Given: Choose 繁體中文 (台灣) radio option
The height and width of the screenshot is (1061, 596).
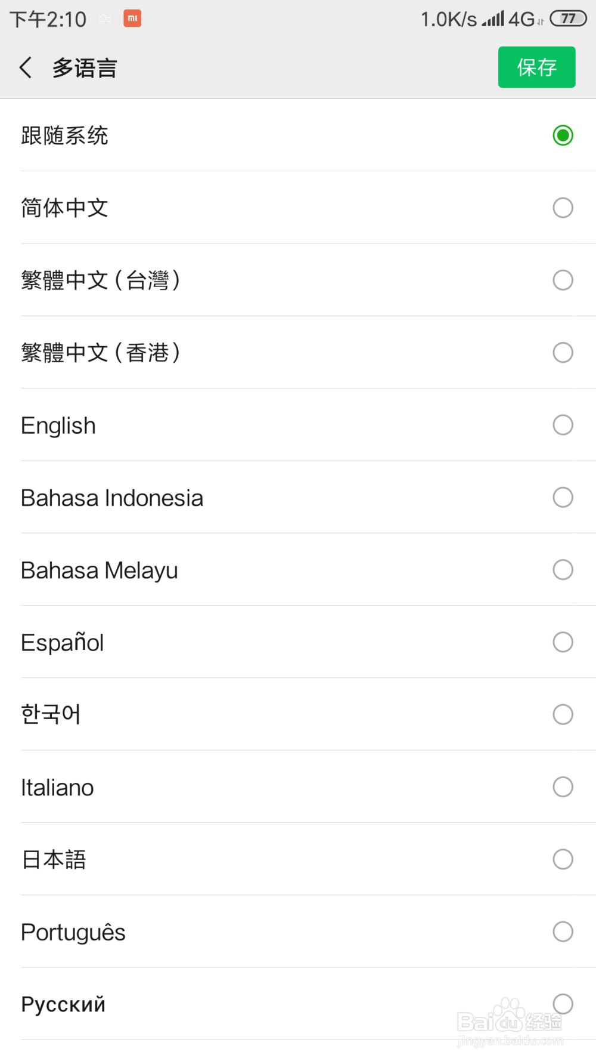Looking at the screenshot, I should coord(563,280).
